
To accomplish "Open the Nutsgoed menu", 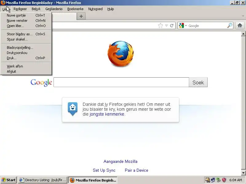I will (95, 9).
